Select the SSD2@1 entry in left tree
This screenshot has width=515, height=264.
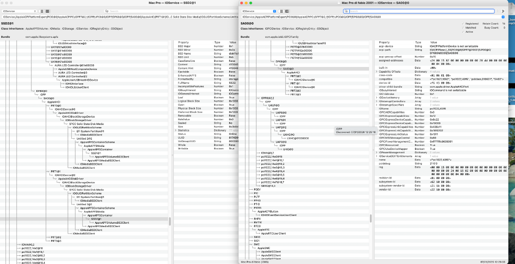pos(96,219)
